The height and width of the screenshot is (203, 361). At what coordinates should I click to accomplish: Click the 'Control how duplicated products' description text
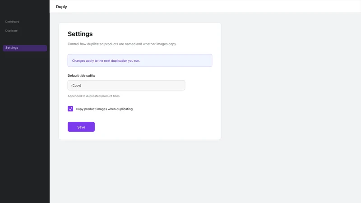point(122,44)
